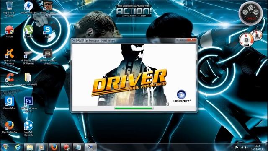The image size is (268, 151).
Task: Open Internet Explorer from the taskbar
Action: (18, 147)
